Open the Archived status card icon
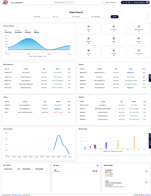This screenshot has width=151, height=196. [89, 50]
